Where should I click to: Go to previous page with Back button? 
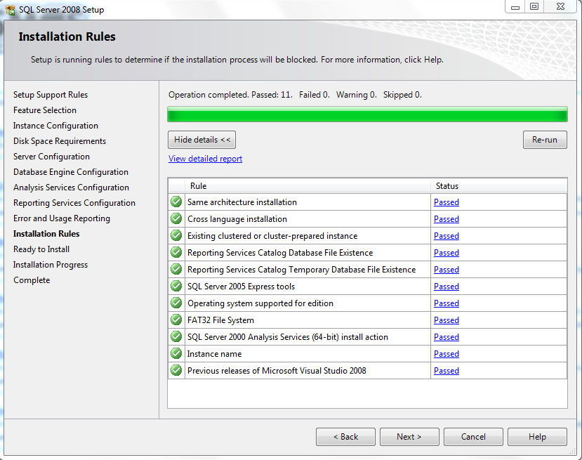(x=345, y=437)
